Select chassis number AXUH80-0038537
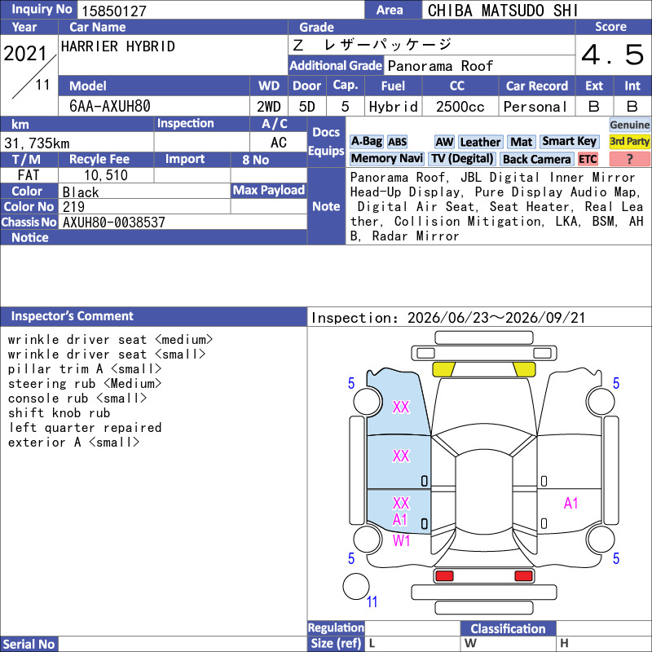 [x=114, y=222]
